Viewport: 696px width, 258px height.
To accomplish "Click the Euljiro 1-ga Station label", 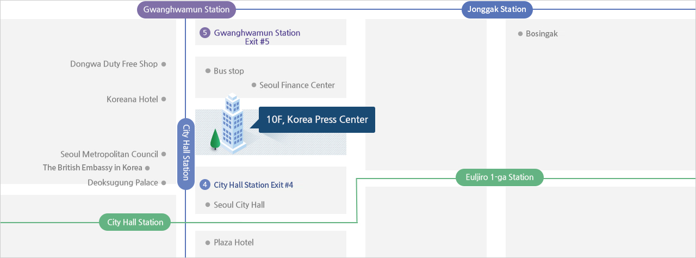I will pos(499,177).
